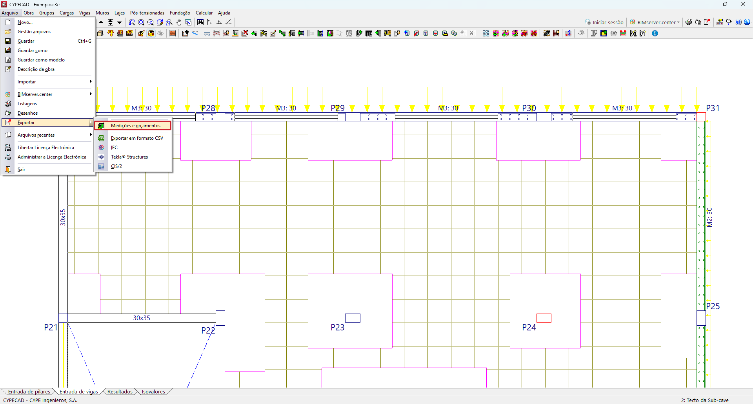
Task: Click the P29 column label
Action: pos(337,108)
